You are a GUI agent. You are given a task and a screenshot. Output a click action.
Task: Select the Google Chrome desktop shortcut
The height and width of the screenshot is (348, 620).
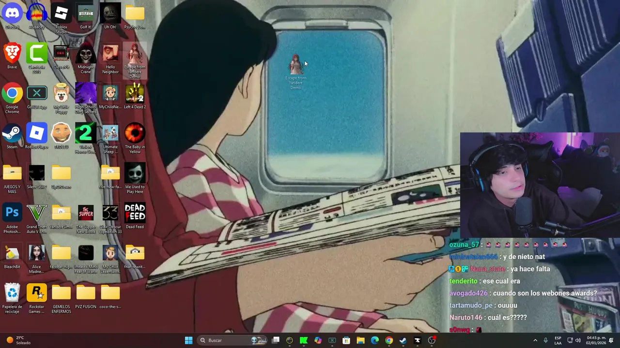coord(12,99)
